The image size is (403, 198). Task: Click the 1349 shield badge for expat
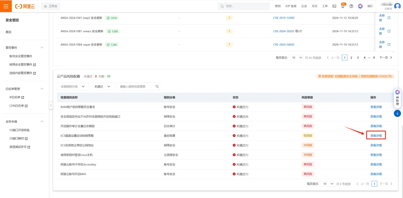(112, 45)
